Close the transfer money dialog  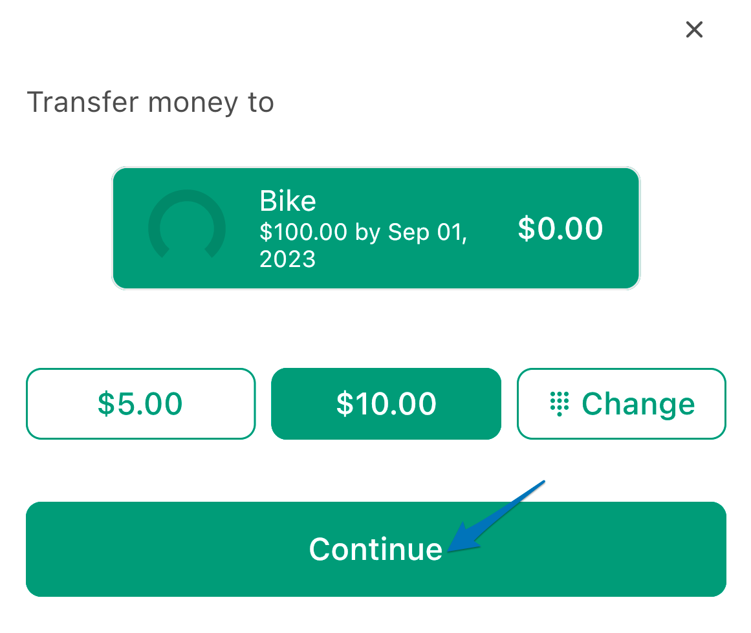[694, 30]
